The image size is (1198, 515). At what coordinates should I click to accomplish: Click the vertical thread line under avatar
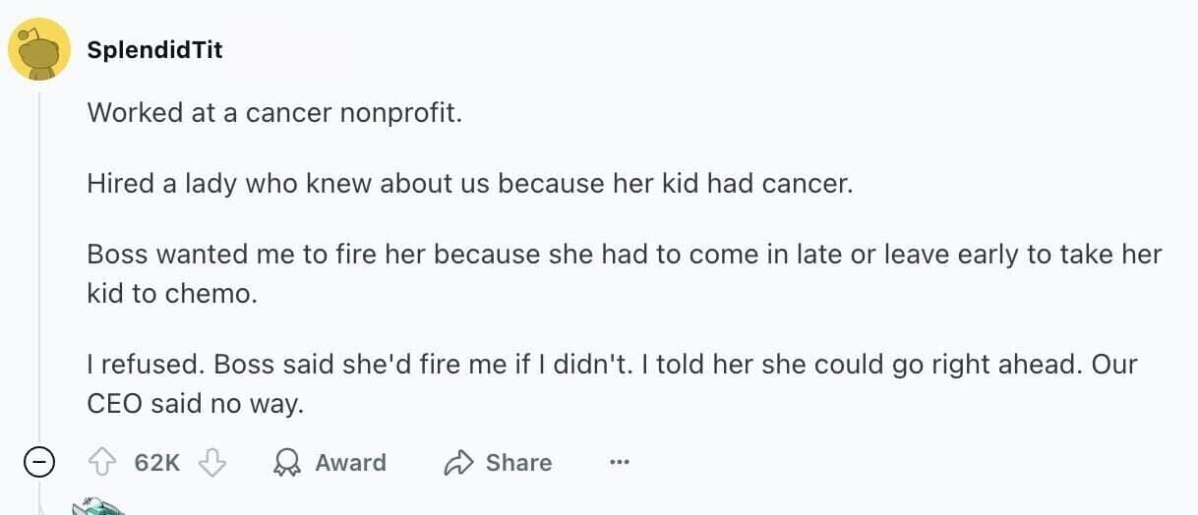(x=39, y=265)
